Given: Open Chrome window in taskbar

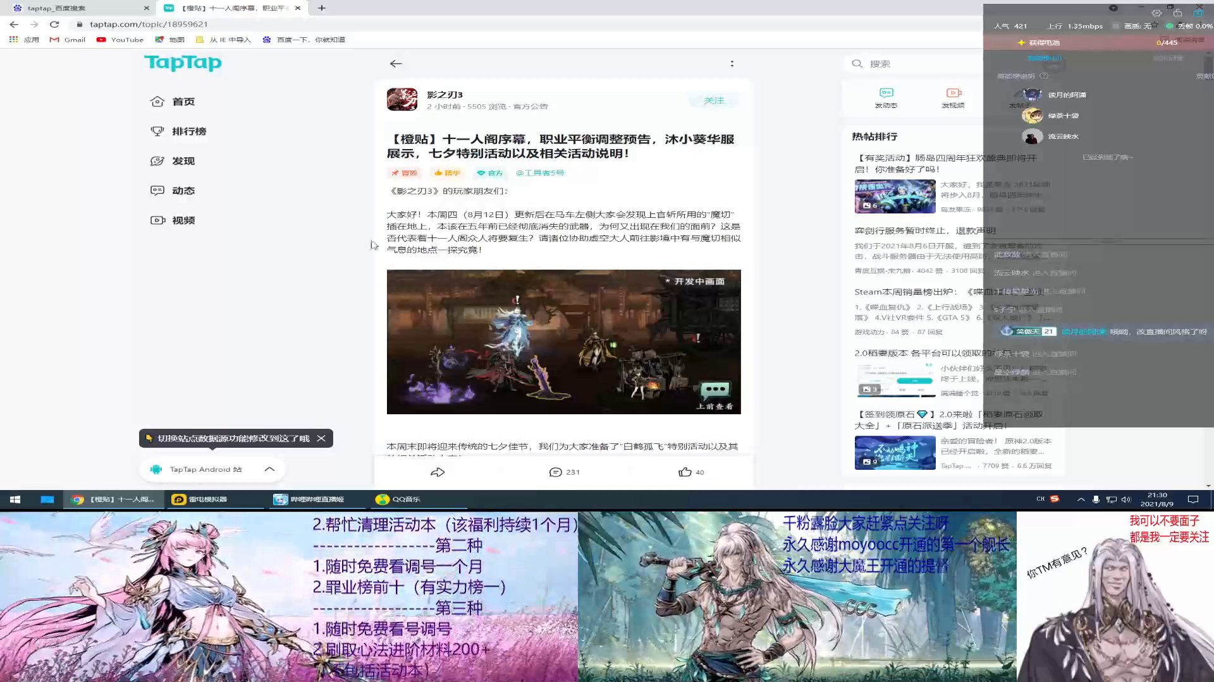Looking at the screenshot, I should 114,499.
